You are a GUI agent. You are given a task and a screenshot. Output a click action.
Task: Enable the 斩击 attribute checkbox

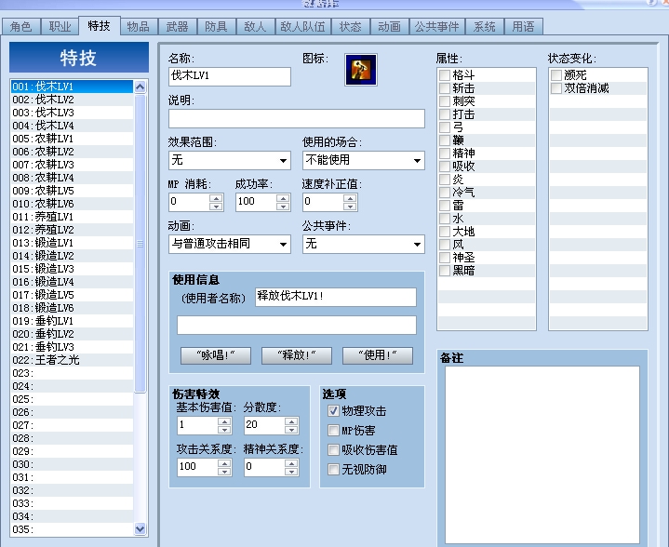445,88
